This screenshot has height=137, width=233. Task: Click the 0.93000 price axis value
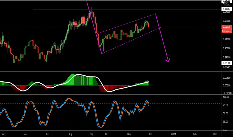click(227, 21)
